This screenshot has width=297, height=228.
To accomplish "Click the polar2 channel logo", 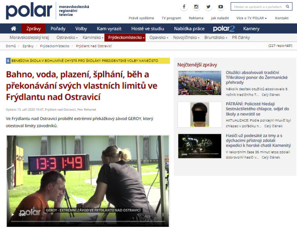I will (224, 29).
